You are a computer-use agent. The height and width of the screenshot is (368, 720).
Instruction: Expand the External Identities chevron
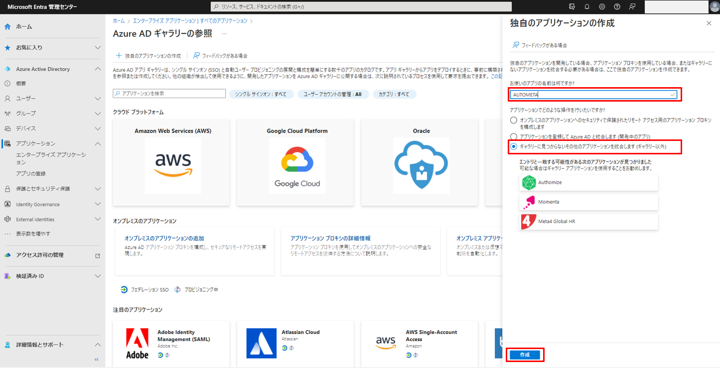98,219
